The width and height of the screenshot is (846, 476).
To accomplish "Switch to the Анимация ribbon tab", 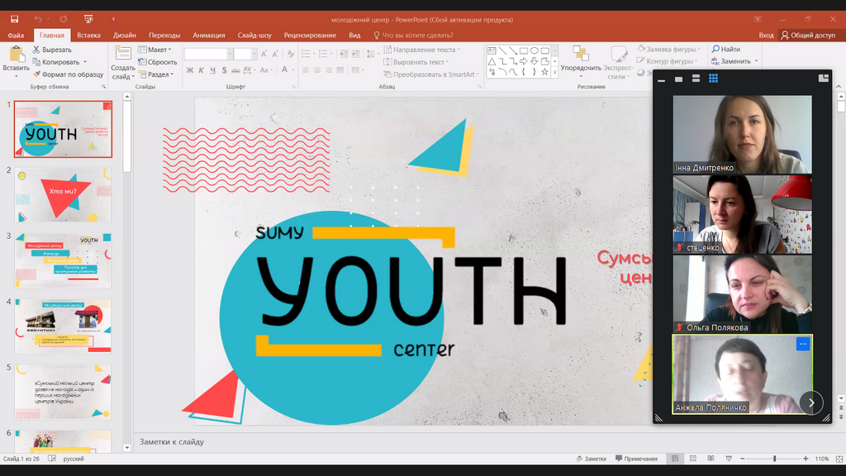I will (x=208, y=36).
